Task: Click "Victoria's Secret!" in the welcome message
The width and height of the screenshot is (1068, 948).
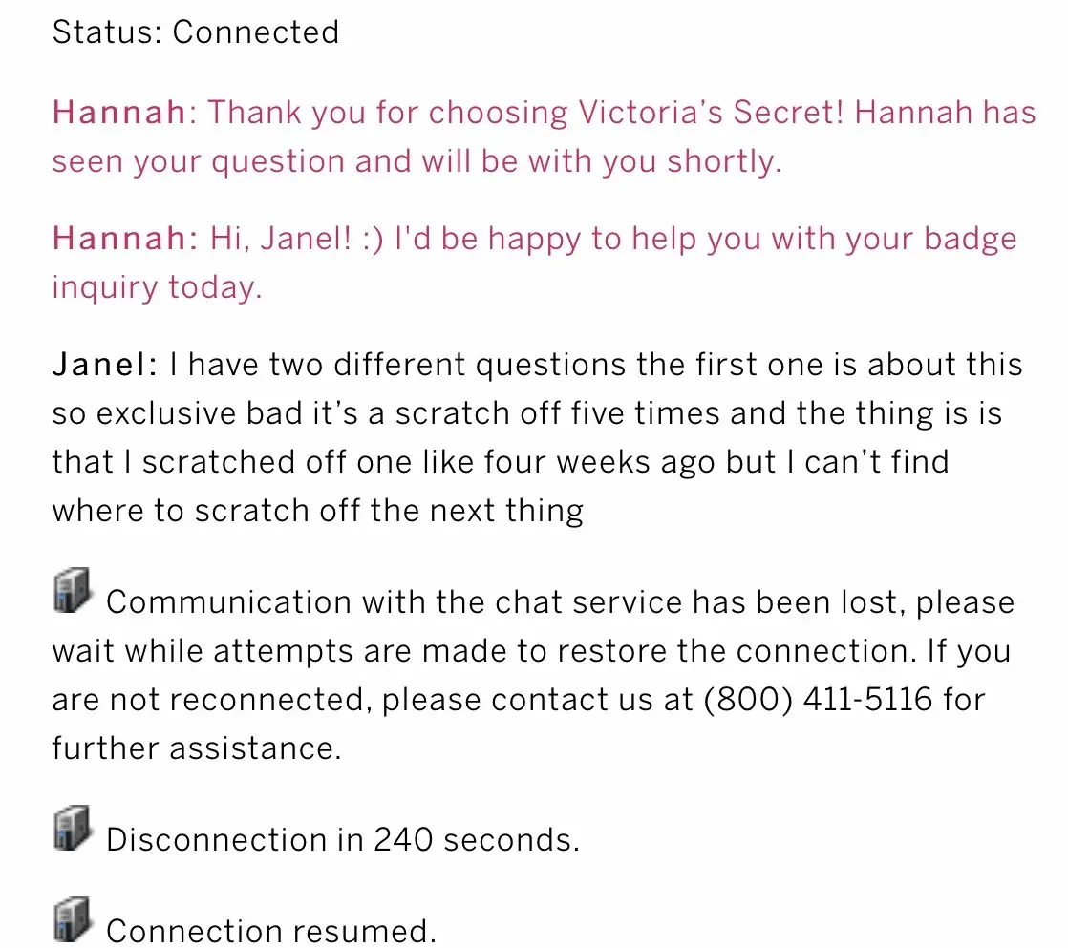Action: pos(711,114)
